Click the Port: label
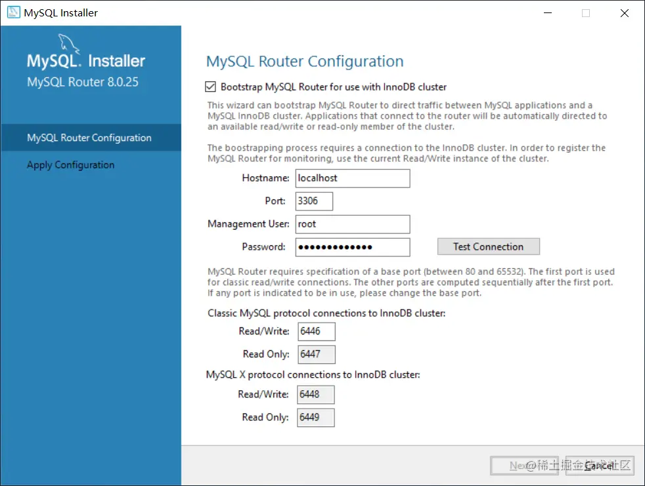 [x=275, y=201]
